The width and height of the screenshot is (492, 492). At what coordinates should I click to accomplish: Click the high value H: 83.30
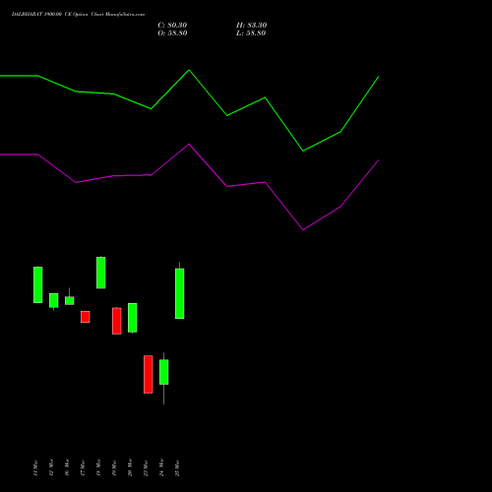coord(252,26)
